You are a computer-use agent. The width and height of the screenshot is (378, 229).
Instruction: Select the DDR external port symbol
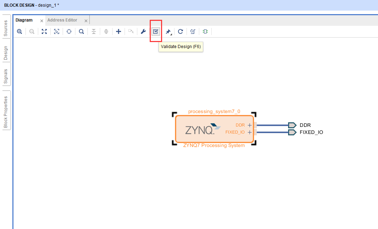[292, 125]
